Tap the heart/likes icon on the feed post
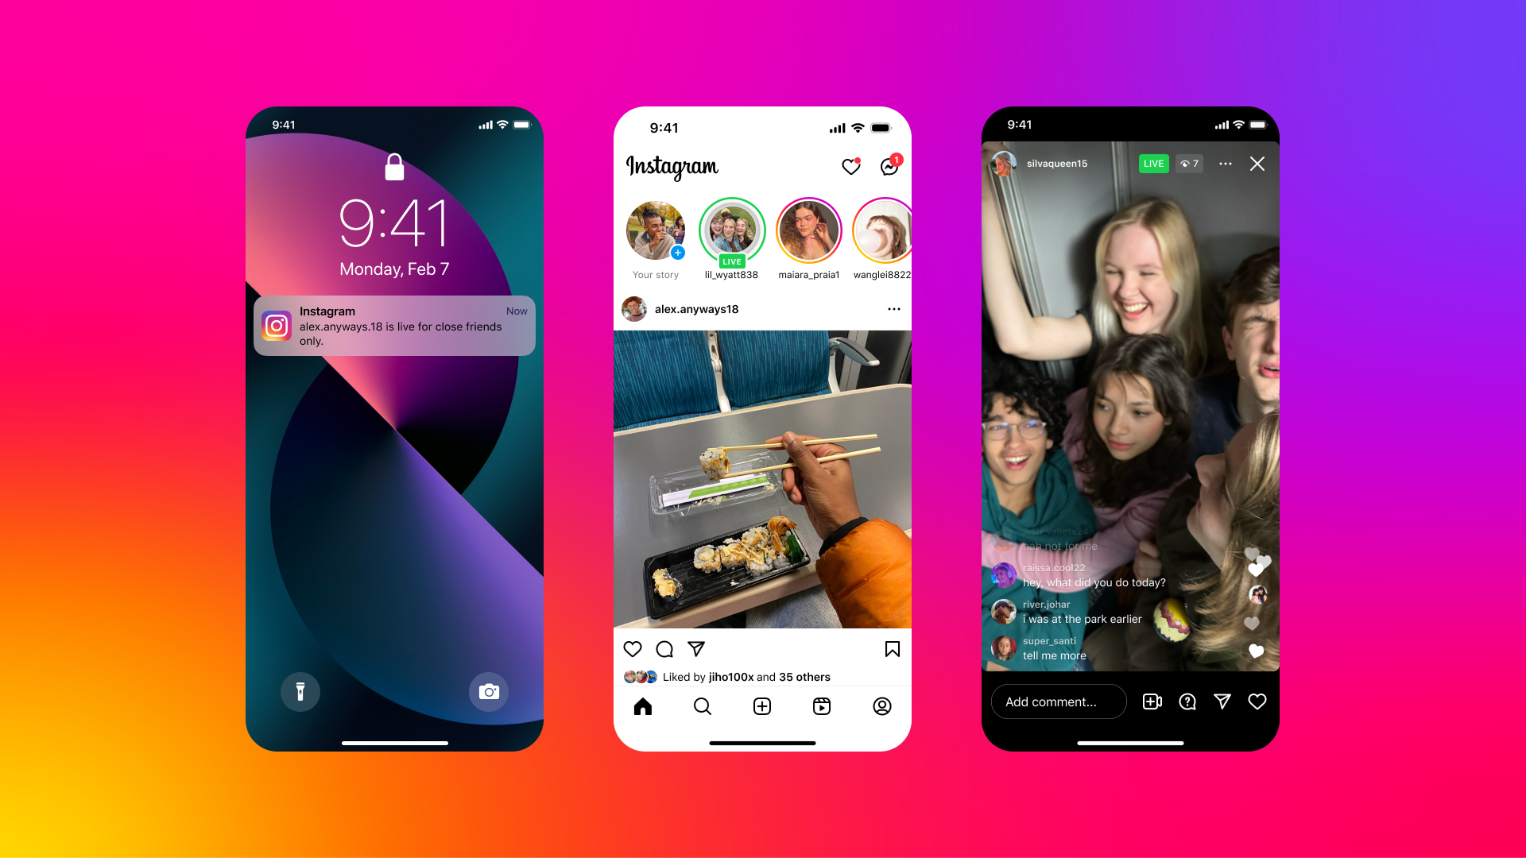The image size is (1526, 858). [633, 648]
